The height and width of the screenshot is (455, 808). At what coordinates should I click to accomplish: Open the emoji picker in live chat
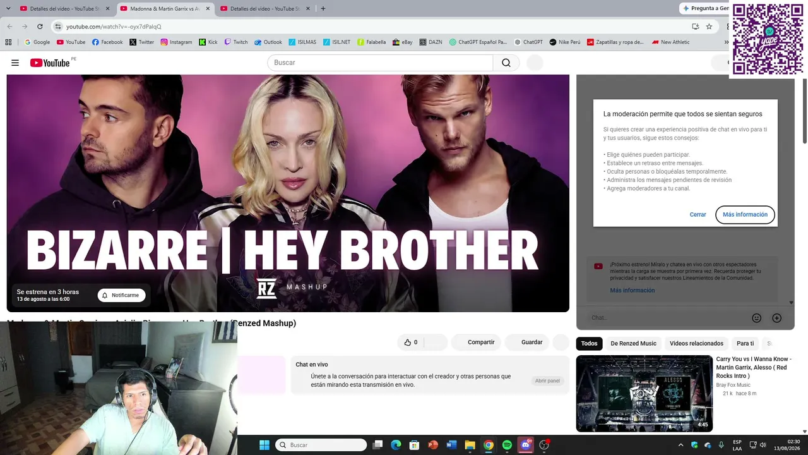[756, 318]
